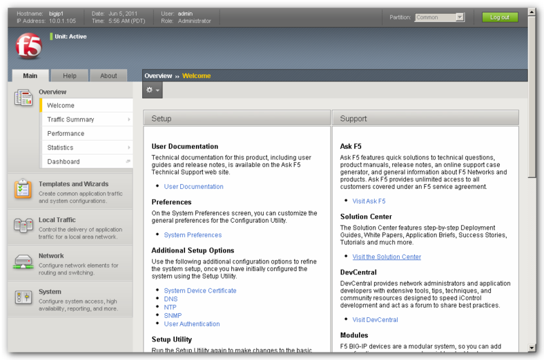Click the vertical scrollbar up arrow
The height and width of the screenshot is (360, 544).
(x=532, y=12)
